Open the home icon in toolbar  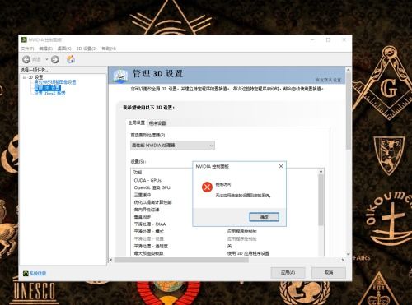[x=71, y=59]
